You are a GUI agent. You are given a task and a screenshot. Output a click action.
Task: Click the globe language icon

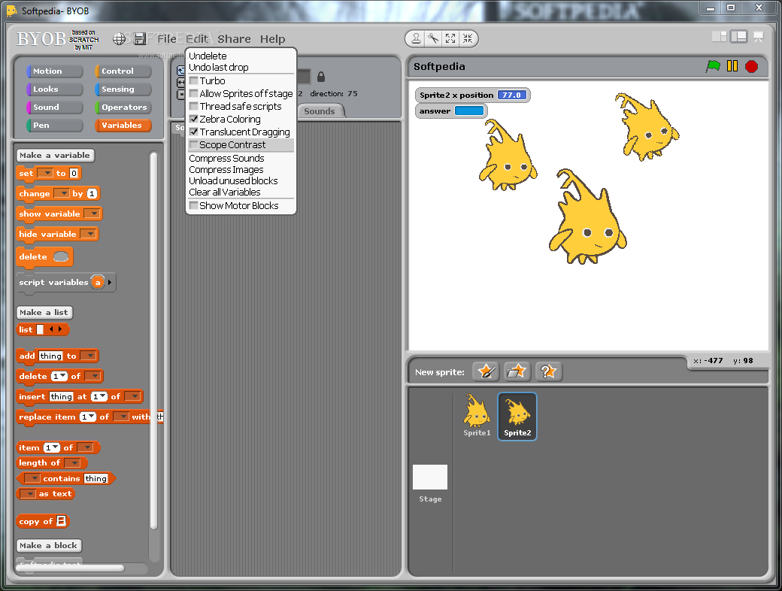[x=120, y=39]
